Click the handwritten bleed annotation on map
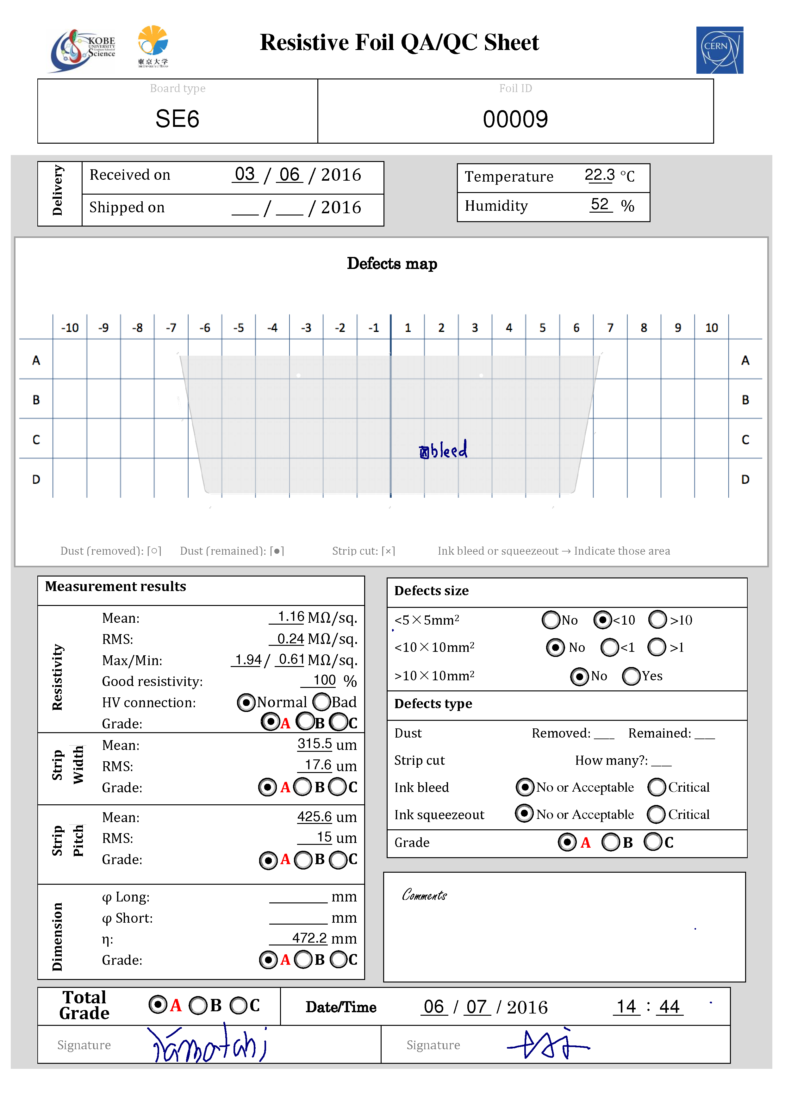 (443, 449)
